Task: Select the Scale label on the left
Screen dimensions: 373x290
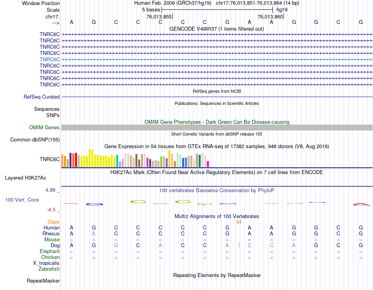Action: [53, 10]
